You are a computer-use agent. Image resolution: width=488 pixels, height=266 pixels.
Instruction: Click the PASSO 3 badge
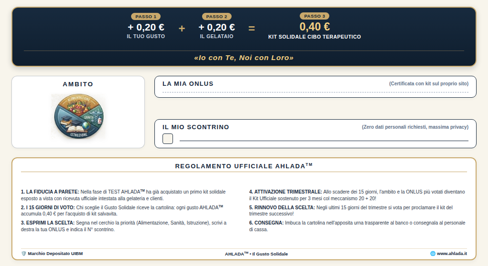click(315, 16)
